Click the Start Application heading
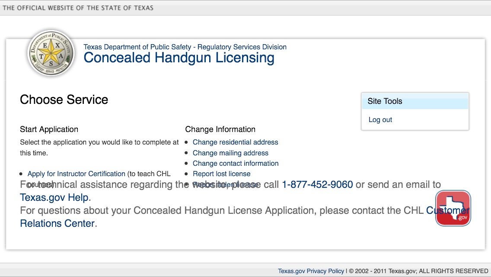The width and height of the screenshot is (491, 277). (49, 129)
